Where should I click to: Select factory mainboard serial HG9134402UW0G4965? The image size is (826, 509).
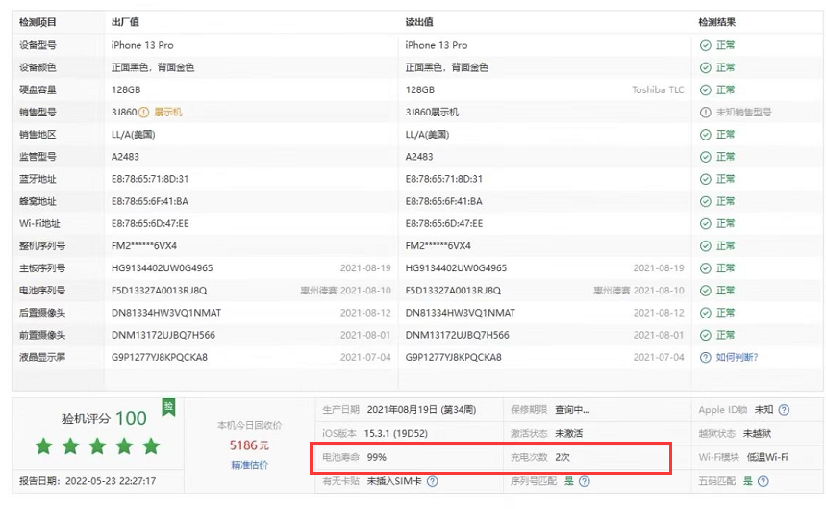click(x=163, y=268)
